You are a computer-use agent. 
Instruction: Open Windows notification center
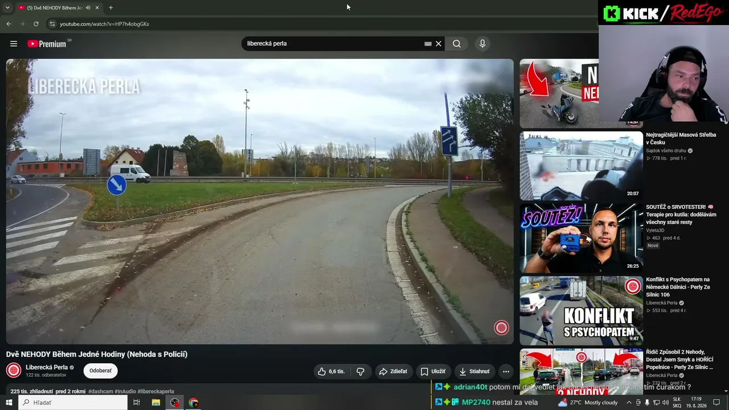point(716,403)
